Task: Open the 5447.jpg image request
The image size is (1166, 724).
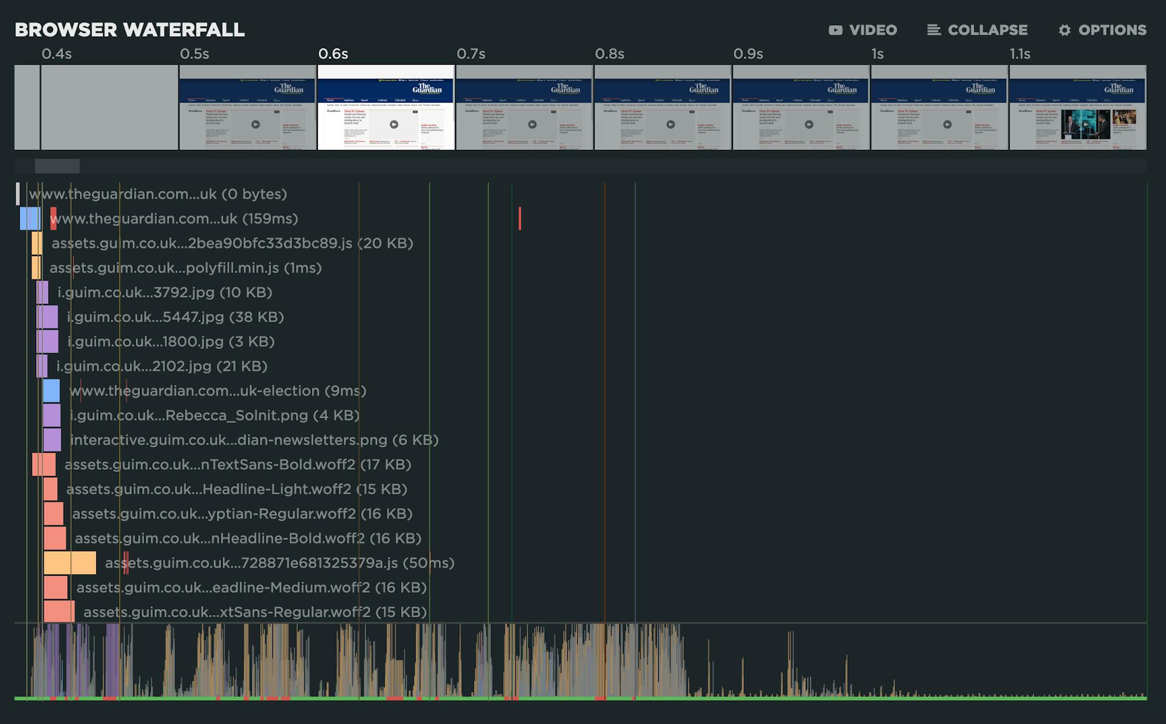Action: coord(175,317)
